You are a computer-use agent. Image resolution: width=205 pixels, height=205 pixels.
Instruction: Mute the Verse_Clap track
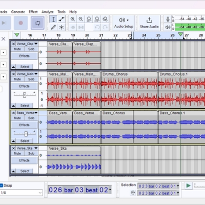click(x=17, y=49)
